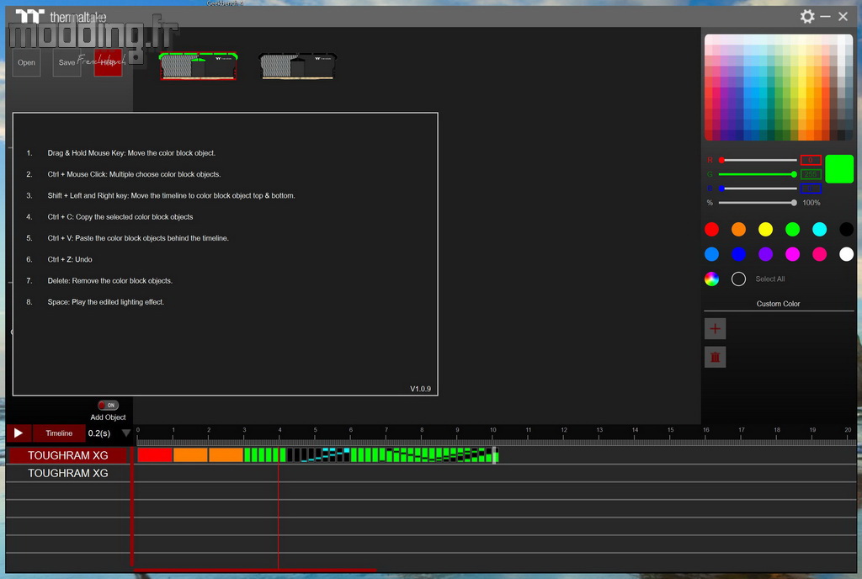Choose the magenta preset color dot
Viewport: 862px width, 579px height.
(x=792, y=254)
